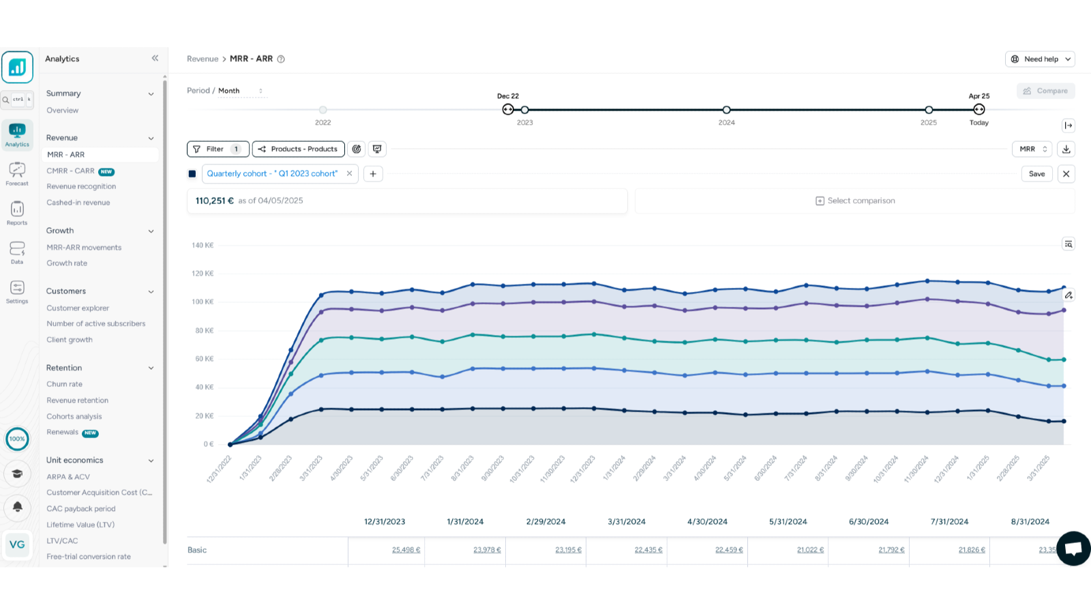Image resolution: width=1091 pixels, height=614 pixels.
Task: Click the Save button
Action: [1036, 174]
